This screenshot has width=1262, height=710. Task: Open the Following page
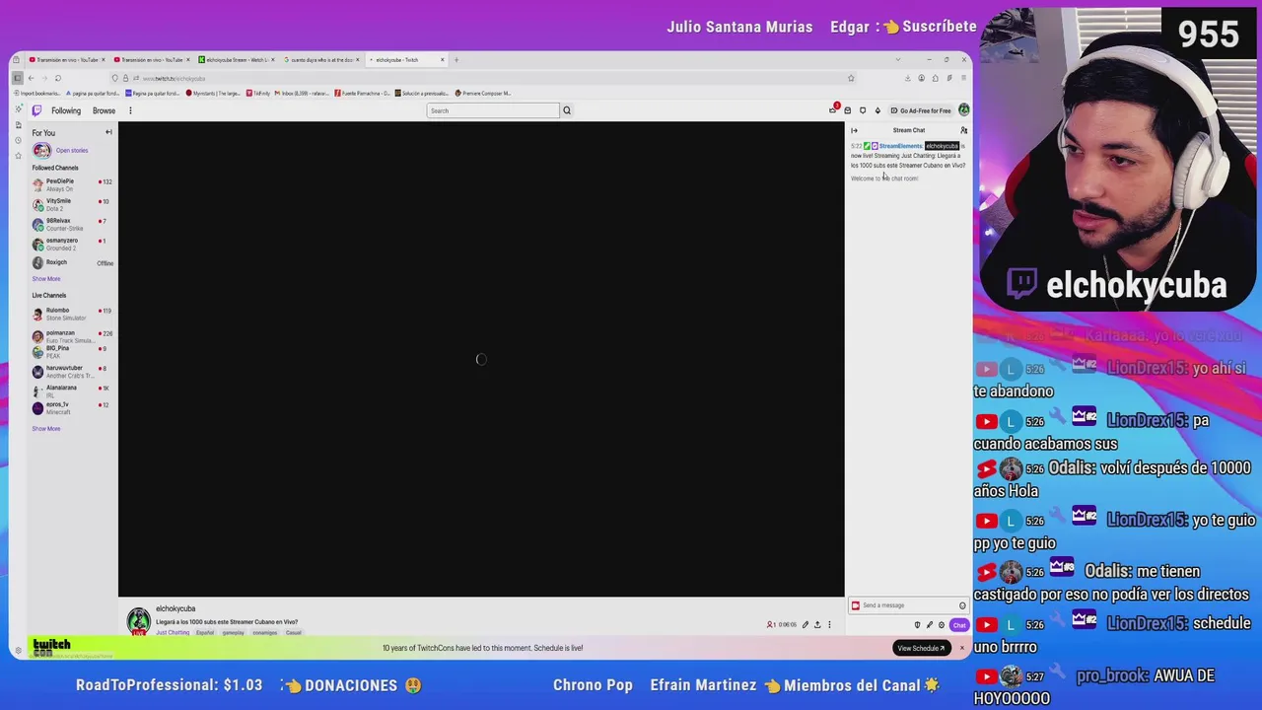[x=66, y=110]
